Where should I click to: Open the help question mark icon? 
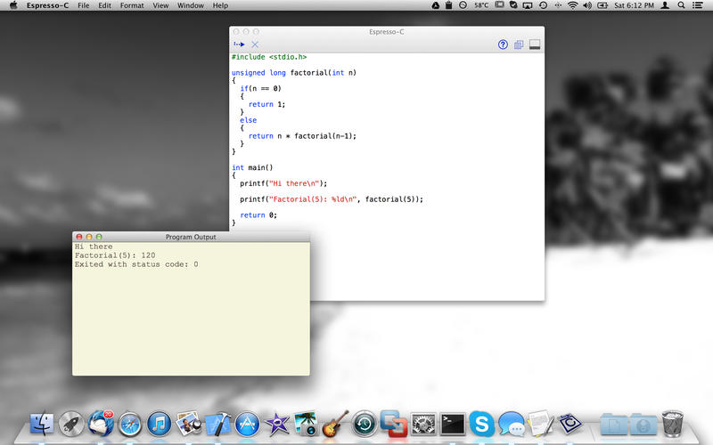pyautogui.click(x=503, y=44)
